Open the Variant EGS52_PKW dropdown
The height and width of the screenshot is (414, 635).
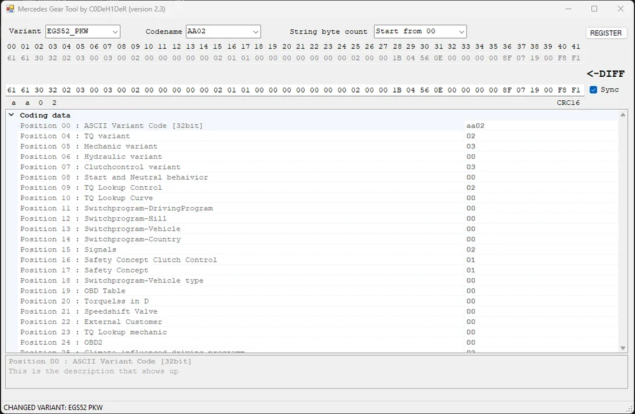coord(83,31)
